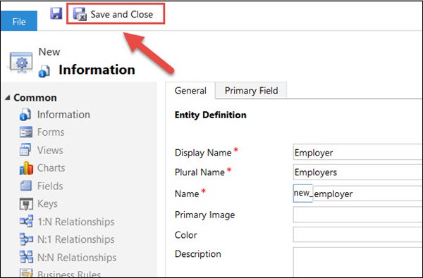Open the 1:N Relationships icon
The image size is (423, 278).
point(26,222)
